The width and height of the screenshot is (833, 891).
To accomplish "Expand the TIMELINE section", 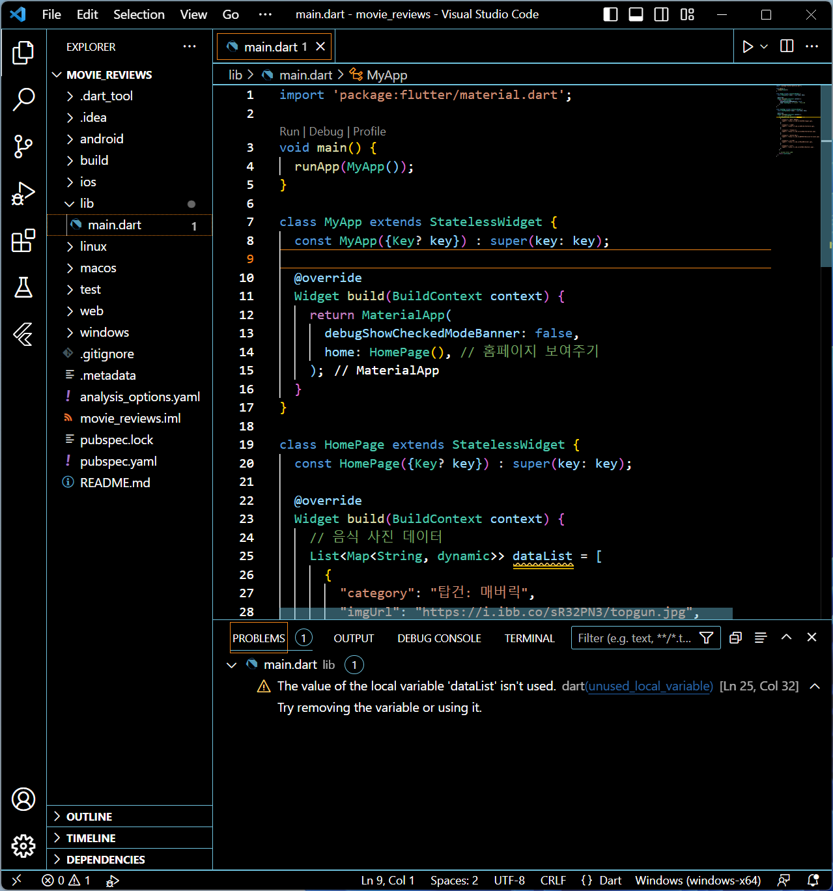I will click(x=130, y=838).
